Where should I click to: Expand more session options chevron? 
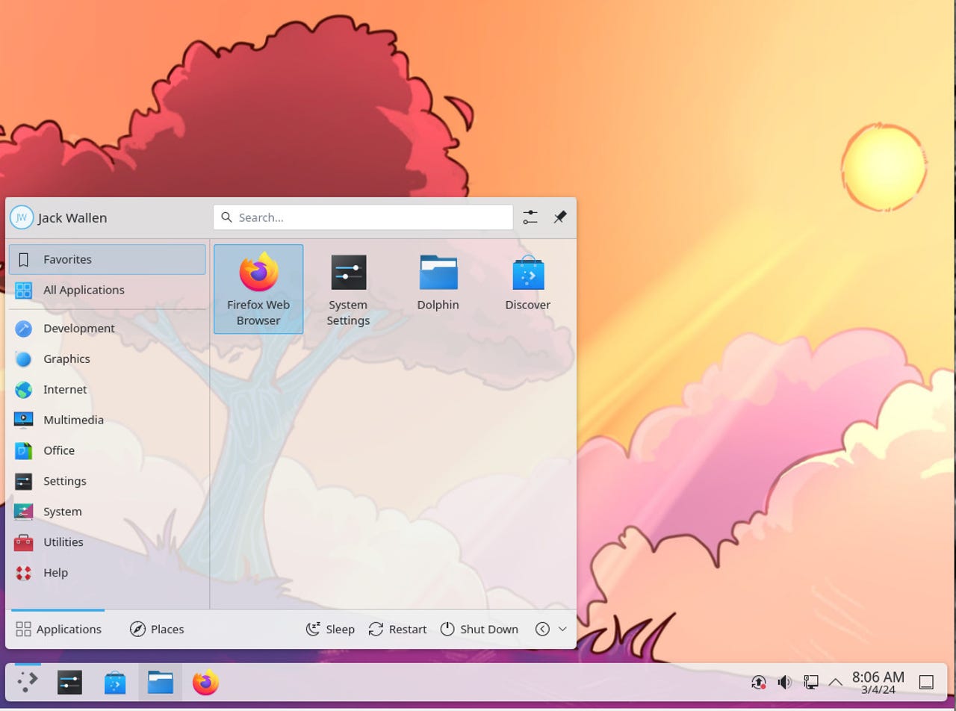(x=562, y=629)
